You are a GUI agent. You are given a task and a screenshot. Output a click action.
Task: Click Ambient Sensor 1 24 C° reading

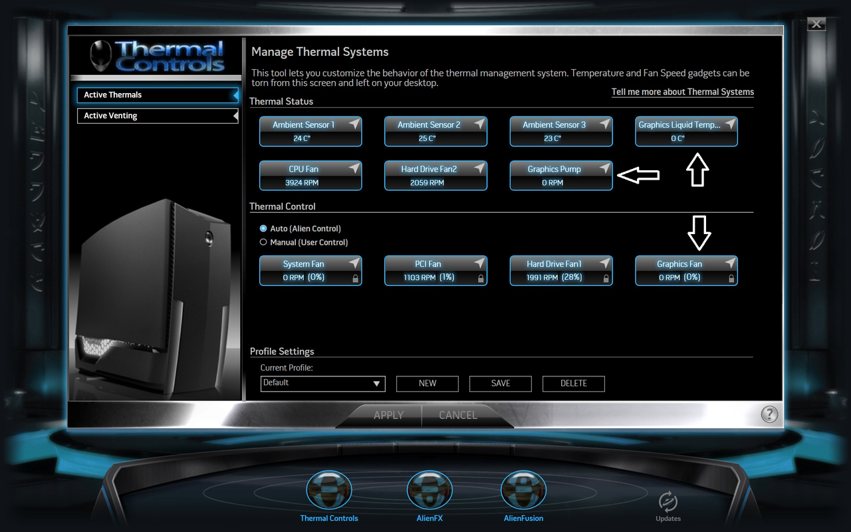tap(302, 139)
